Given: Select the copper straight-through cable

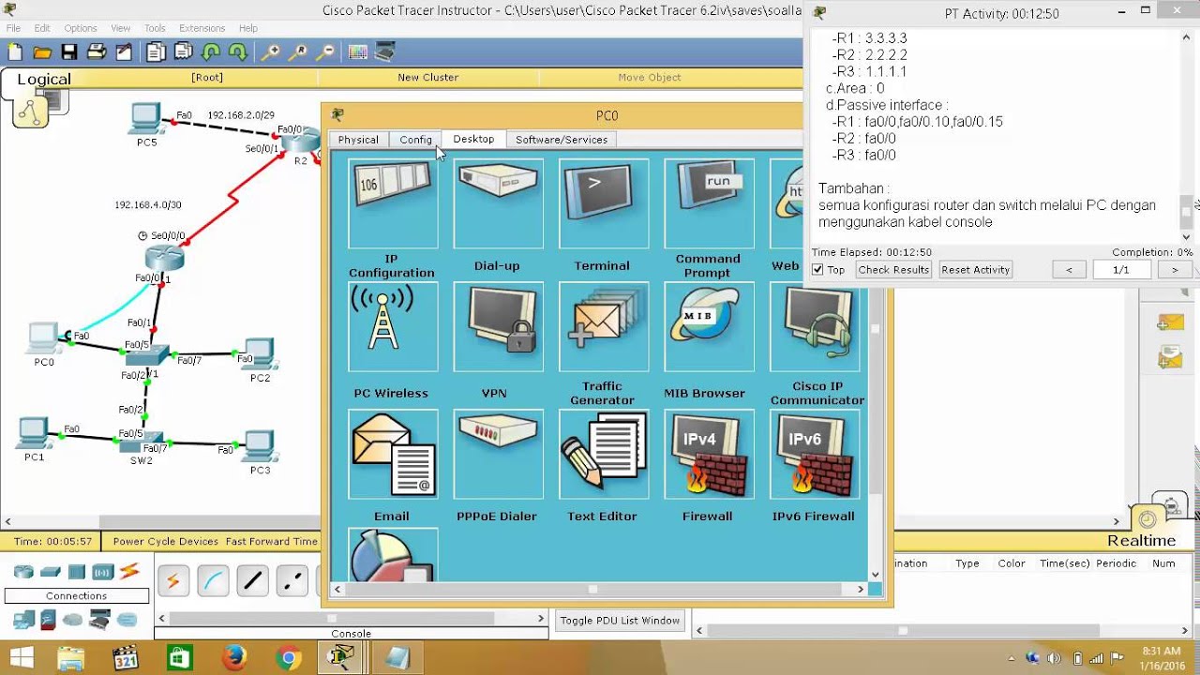Looking at the screenshot, I should tap(253, 582).
